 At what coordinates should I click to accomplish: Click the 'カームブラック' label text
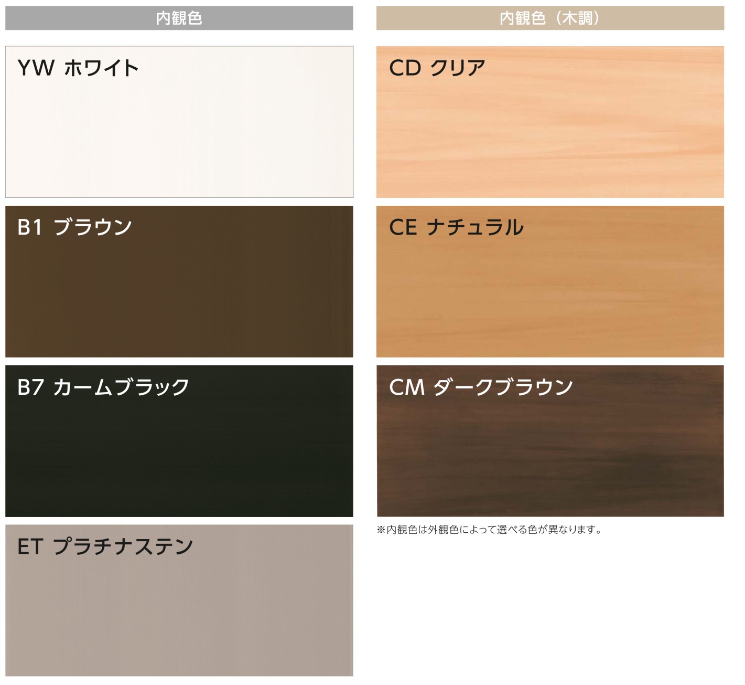pyautogui.click(x=121, y=387)
